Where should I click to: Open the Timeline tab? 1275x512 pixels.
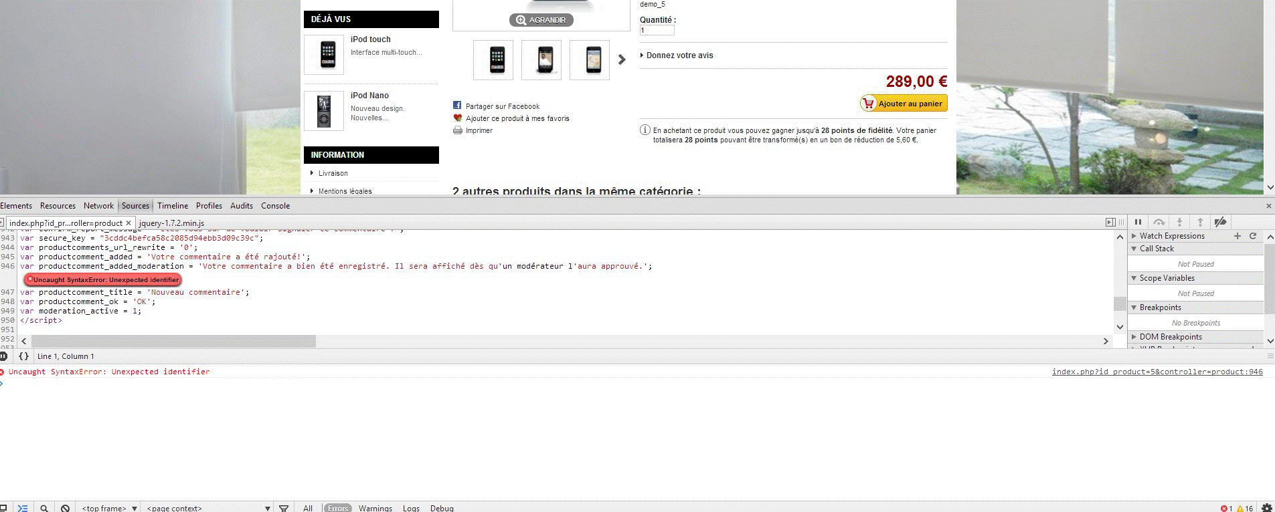coord(173,206)
